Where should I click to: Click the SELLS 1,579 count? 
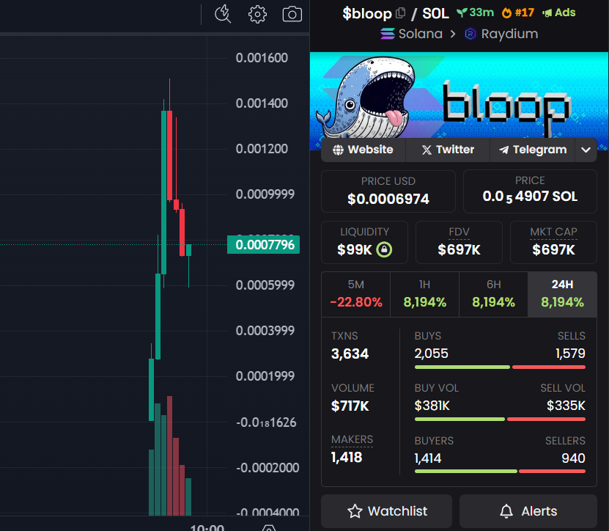click(570, 354)
